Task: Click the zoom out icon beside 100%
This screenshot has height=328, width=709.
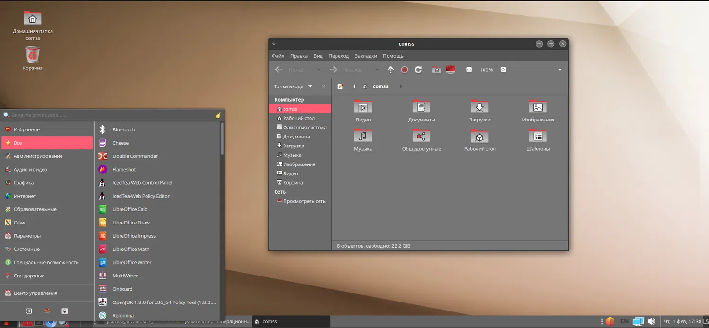Action: [x=469, y=70]
